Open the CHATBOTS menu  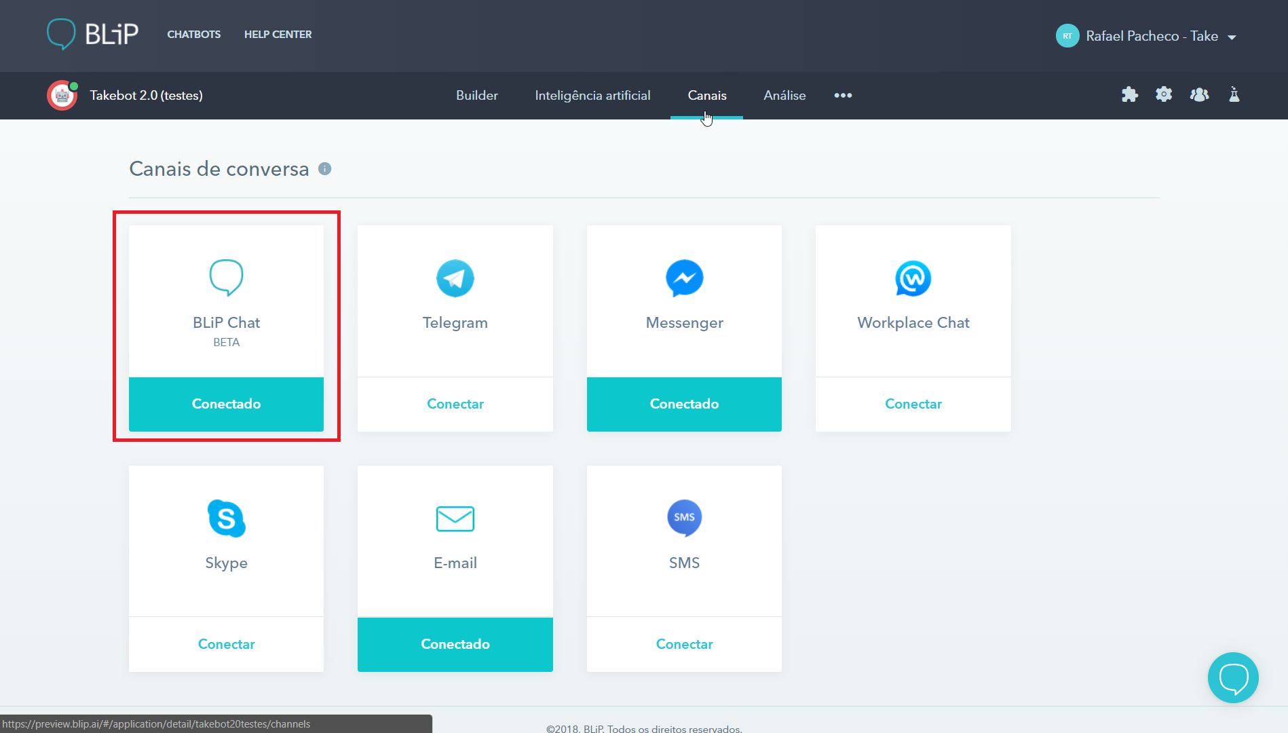pos(194,35)
